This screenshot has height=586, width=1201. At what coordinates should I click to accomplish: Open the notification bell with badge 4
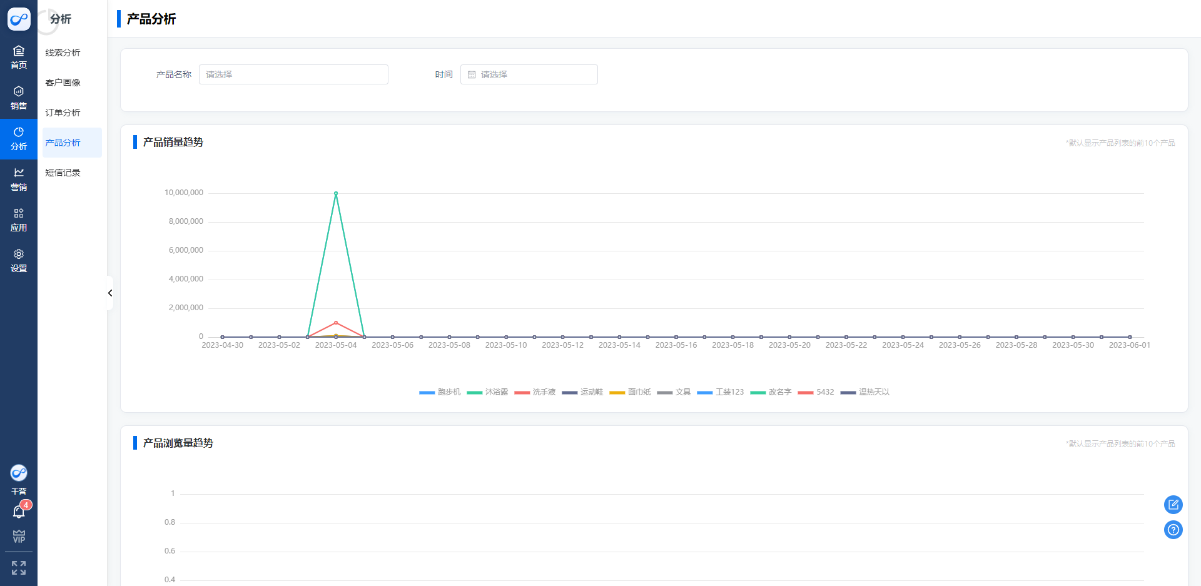pos(19,512)
